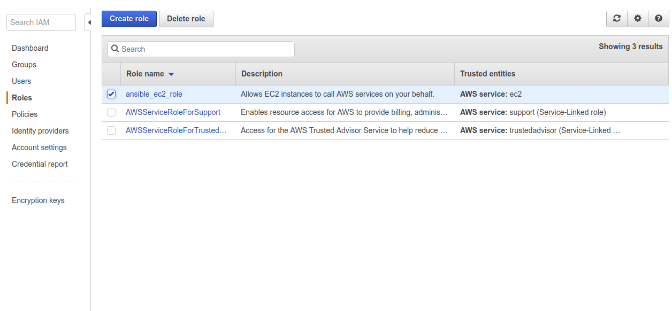Viewport: 672px width, 311px height.
Task: View the Credential report
Action: point(40,164)
